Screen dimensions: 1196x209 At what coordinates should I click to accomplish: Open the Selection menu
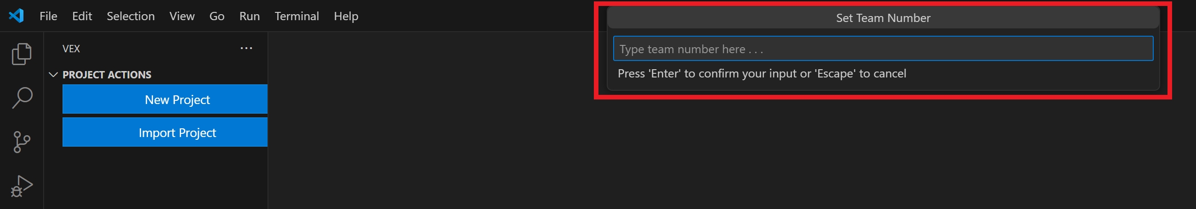click(x=131, y=16)
